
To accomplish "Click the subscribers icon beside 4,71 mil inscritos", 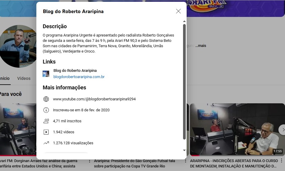I will tap(46, 121).
